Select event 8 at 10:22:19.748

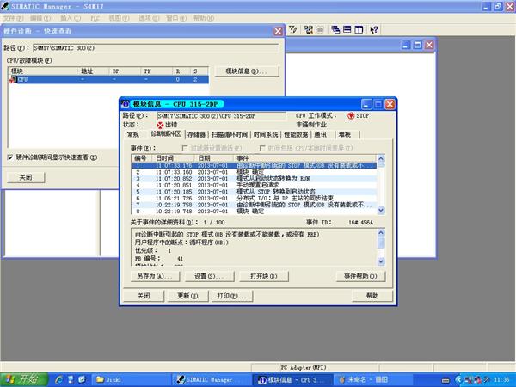point(254,212)
